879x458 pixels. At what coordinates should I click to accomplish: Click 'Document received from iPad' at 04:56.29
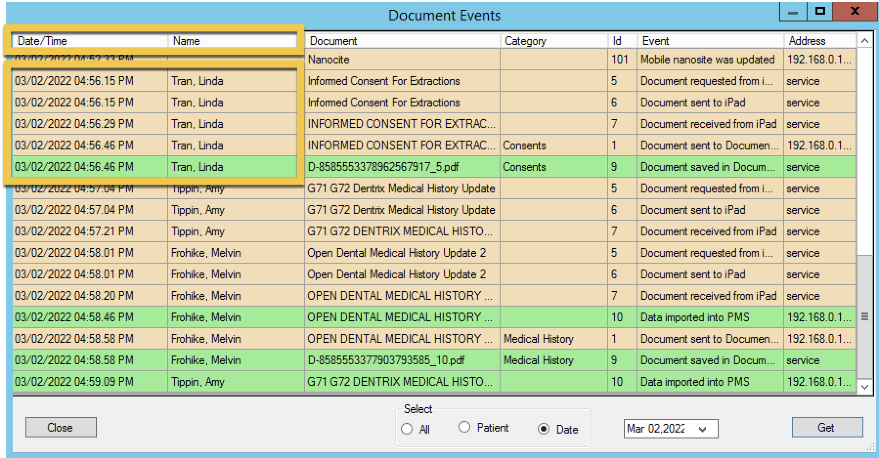(x=710, y=124)
